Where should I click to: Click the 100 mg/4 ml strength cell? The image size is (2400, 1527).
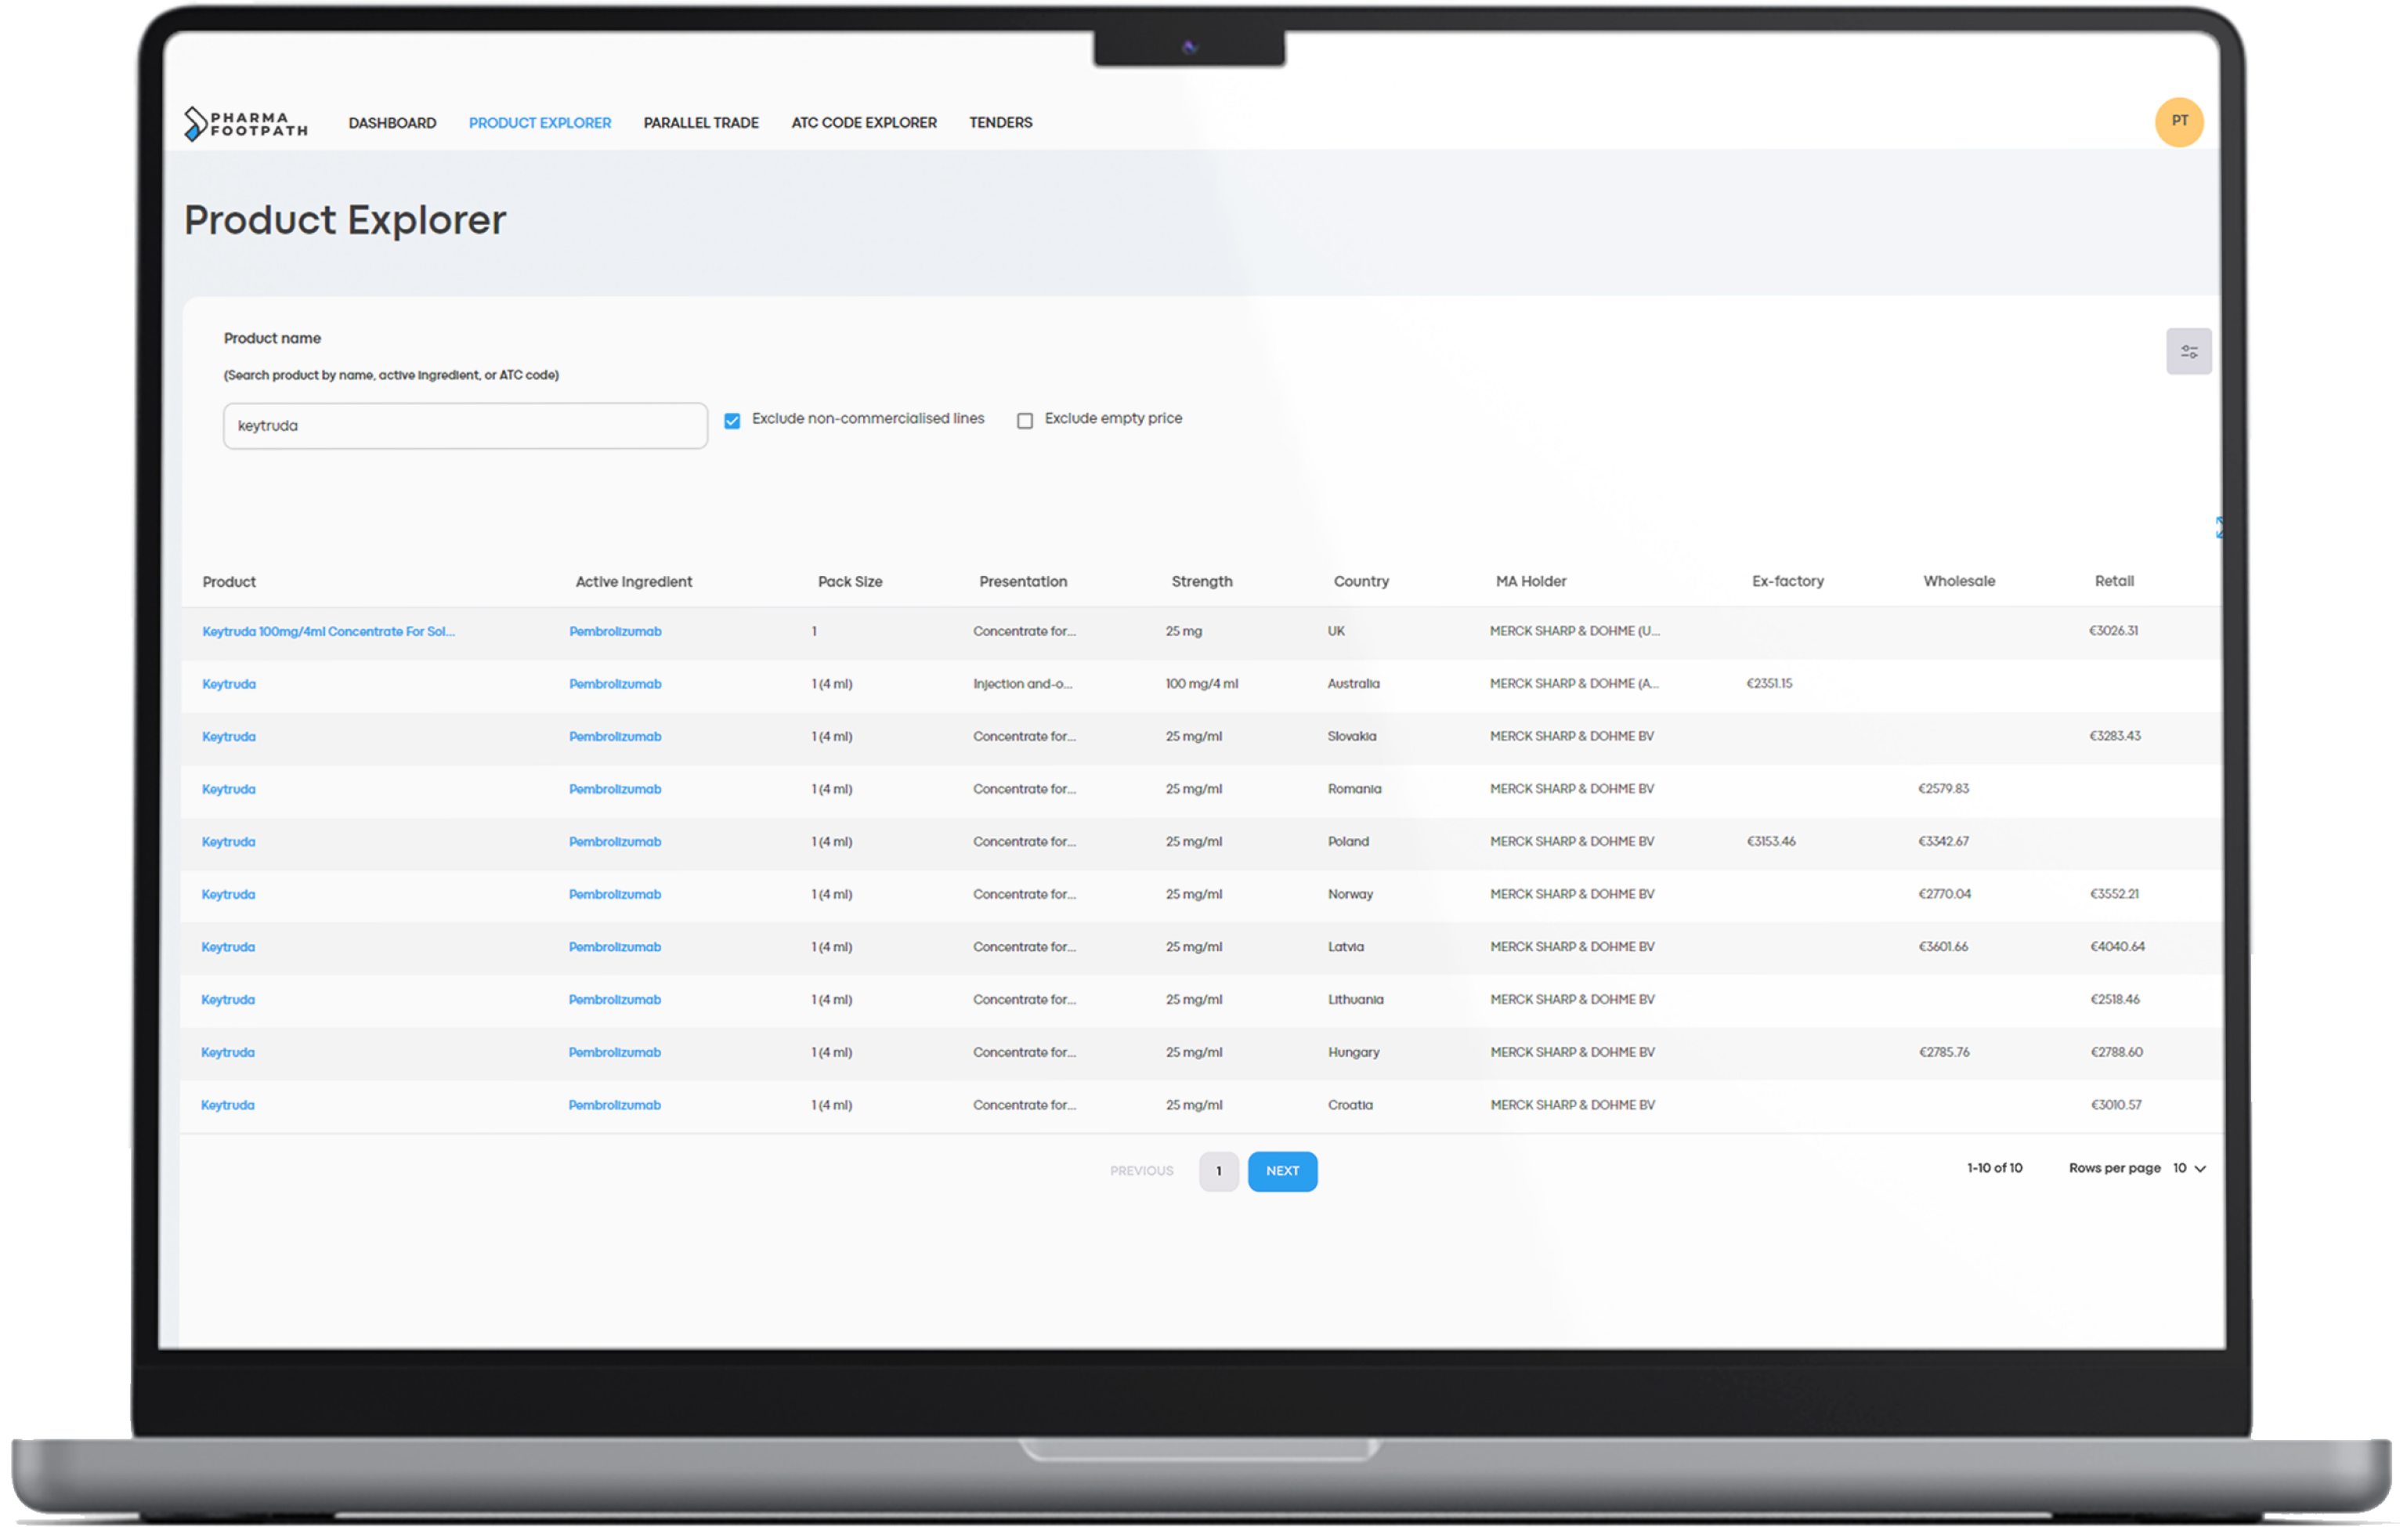tap(1202, 684)
